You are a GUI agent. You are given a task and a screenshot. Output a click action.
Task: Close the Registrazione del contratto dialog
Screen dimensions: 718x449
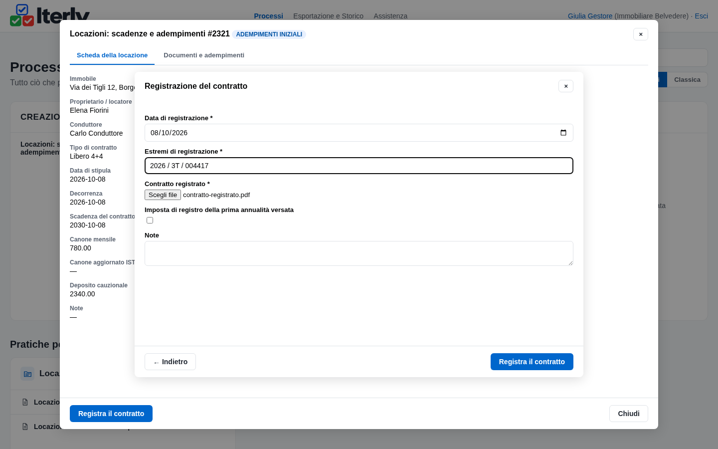pos(566,86)
